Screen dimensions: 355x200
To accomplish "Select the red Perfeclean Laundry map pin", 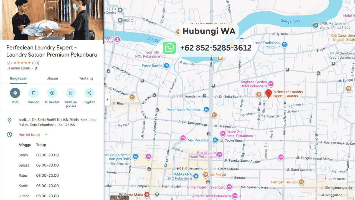I will coord(268,94).
